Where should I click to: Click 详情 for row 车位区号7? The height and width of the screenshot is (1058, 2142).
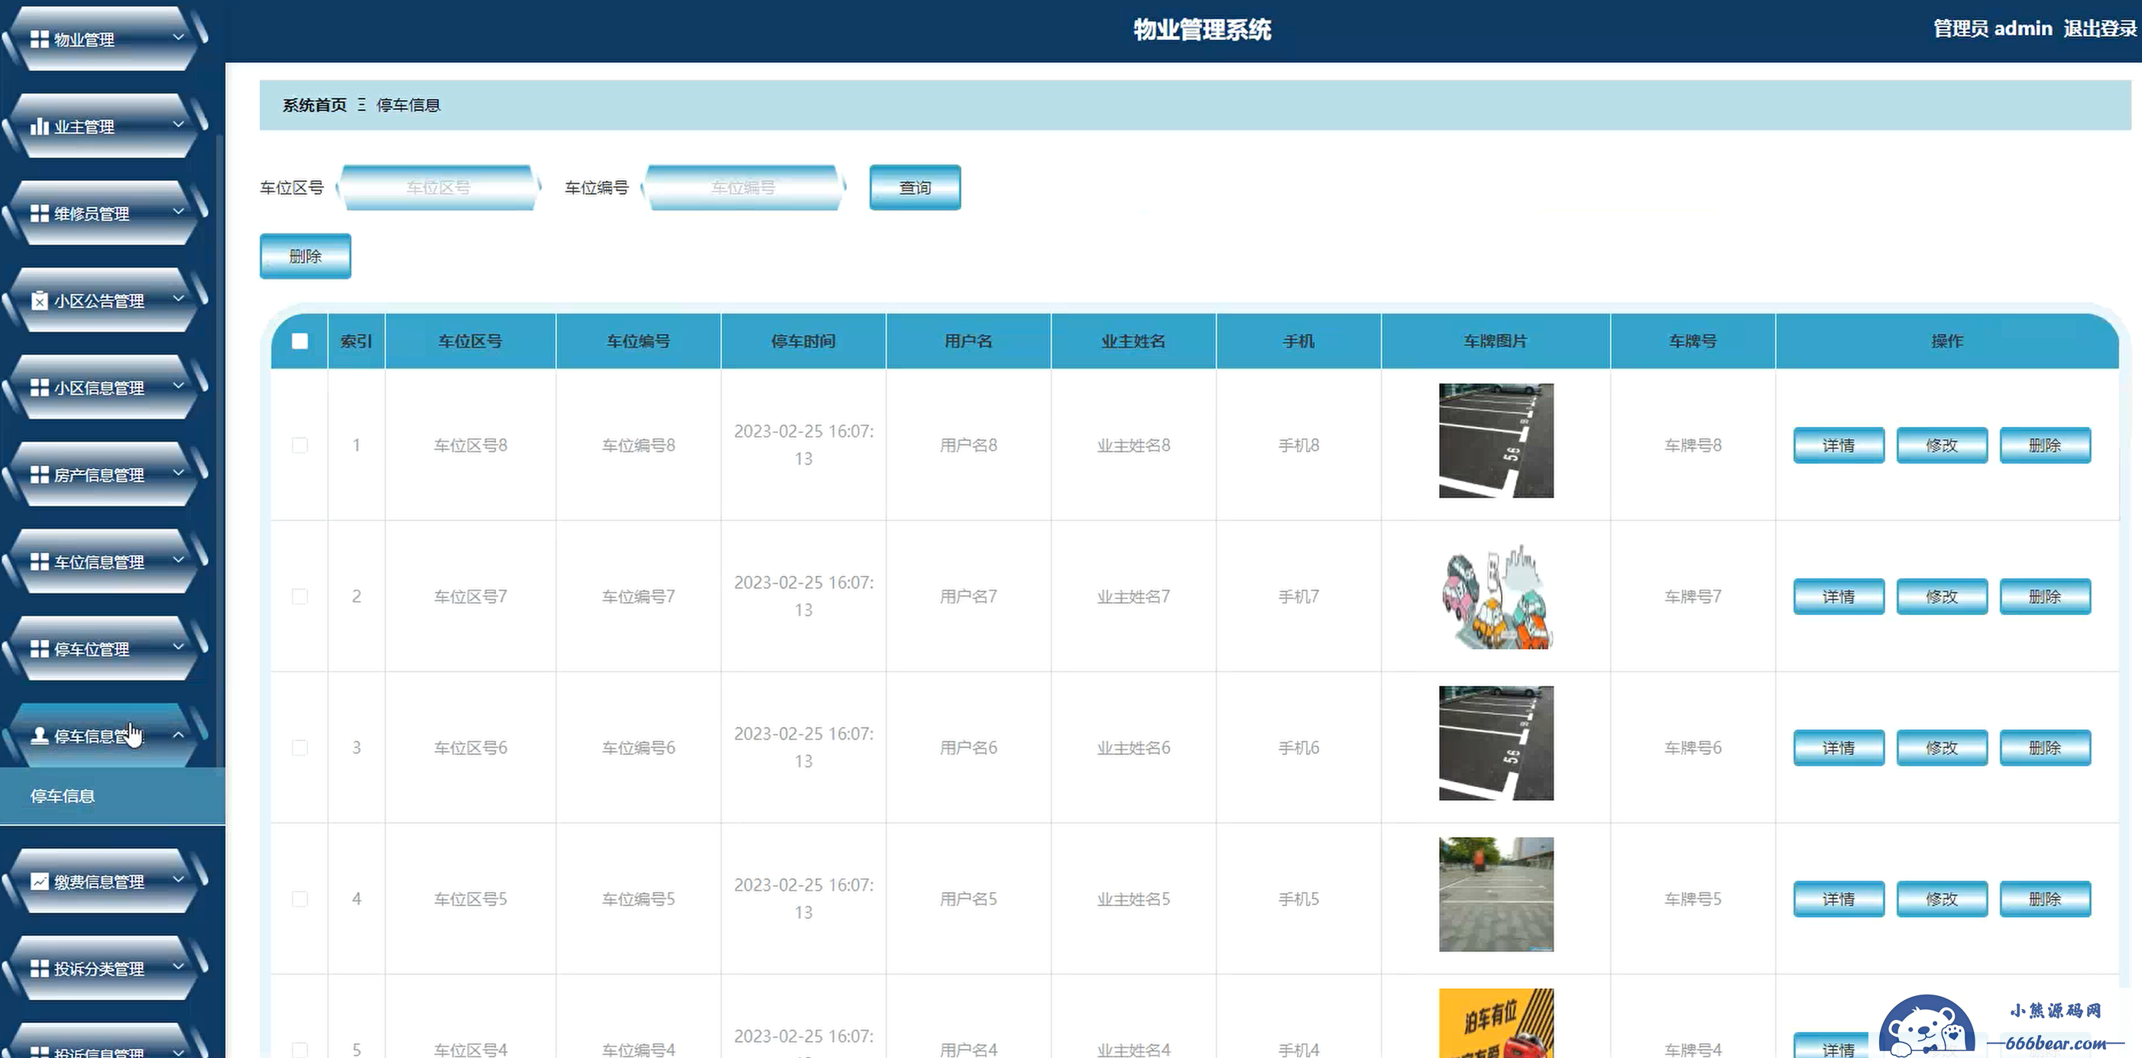coord(1839,597)
